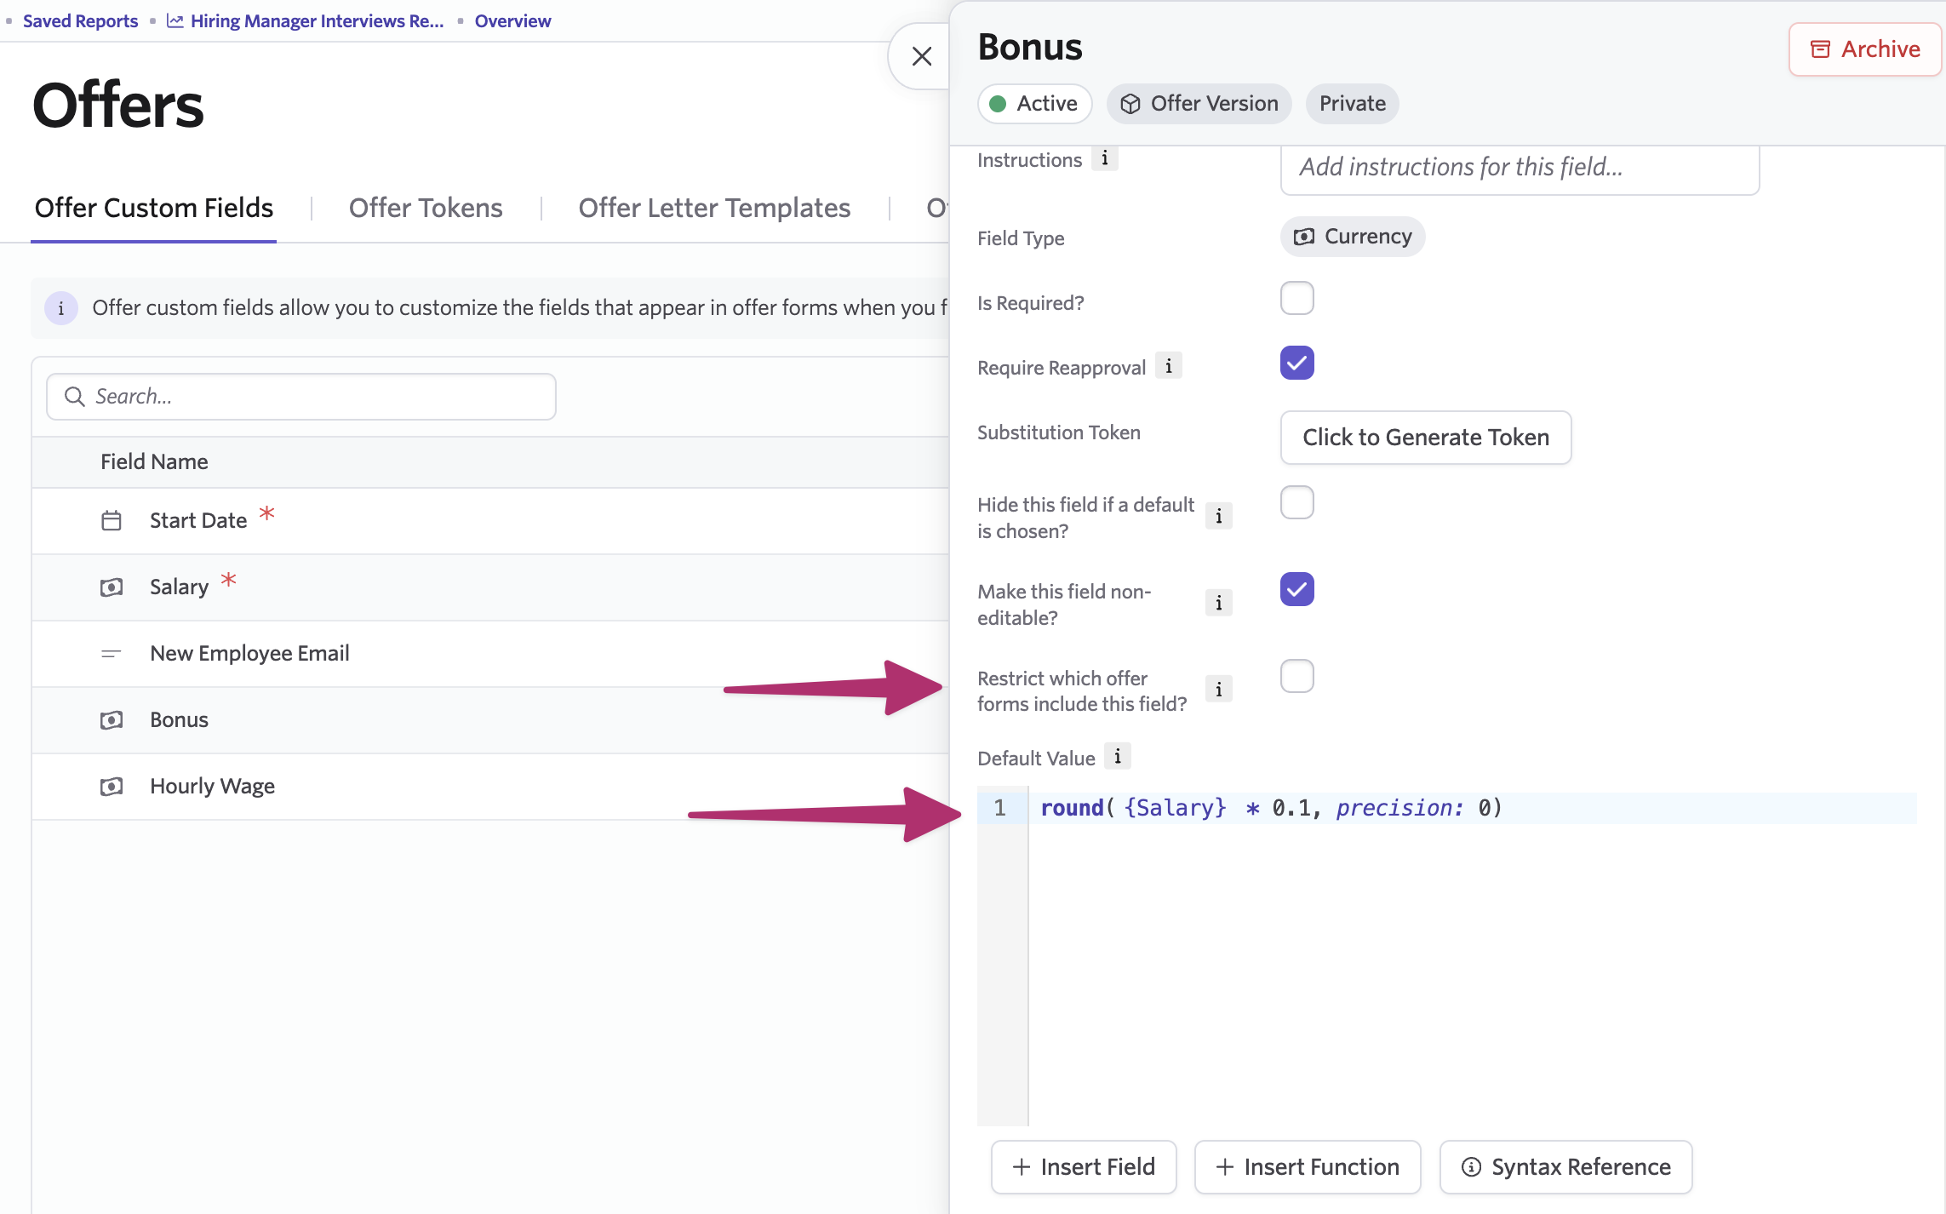Click the Search fields input box

click(301, 397)
